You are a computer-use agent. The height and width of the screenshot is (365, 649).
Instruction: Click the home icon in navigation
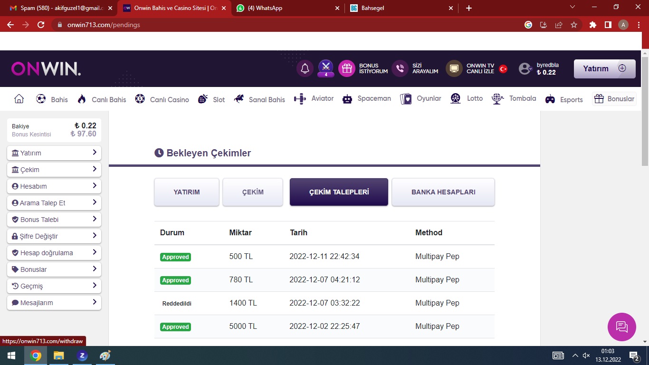coord(19,99)
